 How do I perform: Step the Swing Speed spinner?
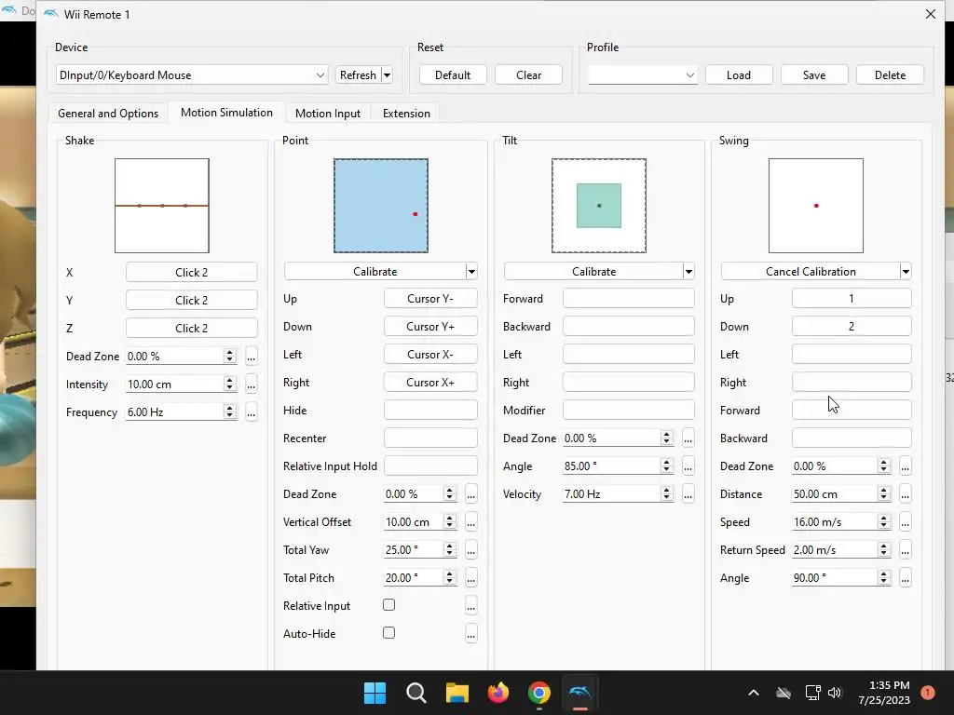pyautogui.click(x=884, y=522)
